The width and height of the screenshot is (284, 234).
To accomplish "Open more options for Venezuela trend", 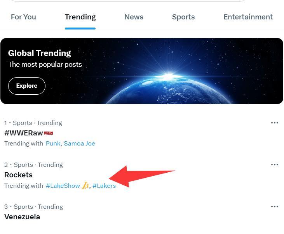I will pos(274,207).
